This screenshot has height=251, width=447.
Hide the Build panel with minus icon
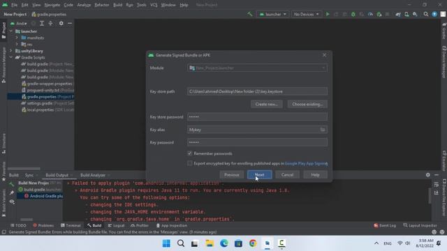click(437, 175)
